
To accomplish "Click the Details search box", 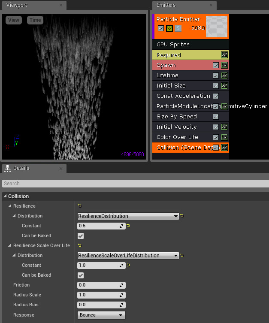I will click(x=135, y=184).
